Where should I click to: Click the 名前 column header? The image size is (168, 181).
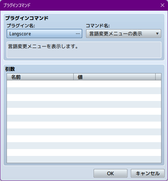(40, 77)
